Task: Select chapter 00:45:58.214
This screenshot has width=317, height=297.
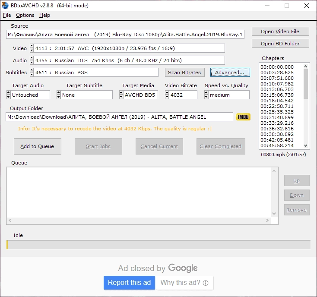Action: pyautogui.click(x=277, y=145)
